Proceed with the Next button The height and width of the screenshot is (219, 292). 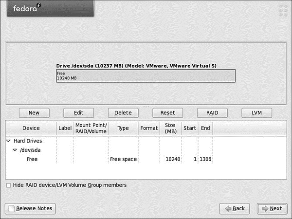point(272,209)
